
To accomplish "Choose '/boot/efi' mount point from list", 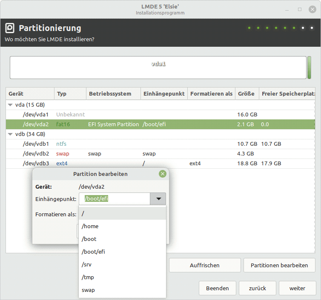I will tap(122, 252).
